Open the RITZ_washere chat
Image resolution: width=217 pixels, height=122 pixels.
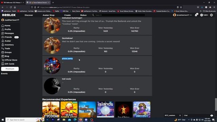point(170,115)
